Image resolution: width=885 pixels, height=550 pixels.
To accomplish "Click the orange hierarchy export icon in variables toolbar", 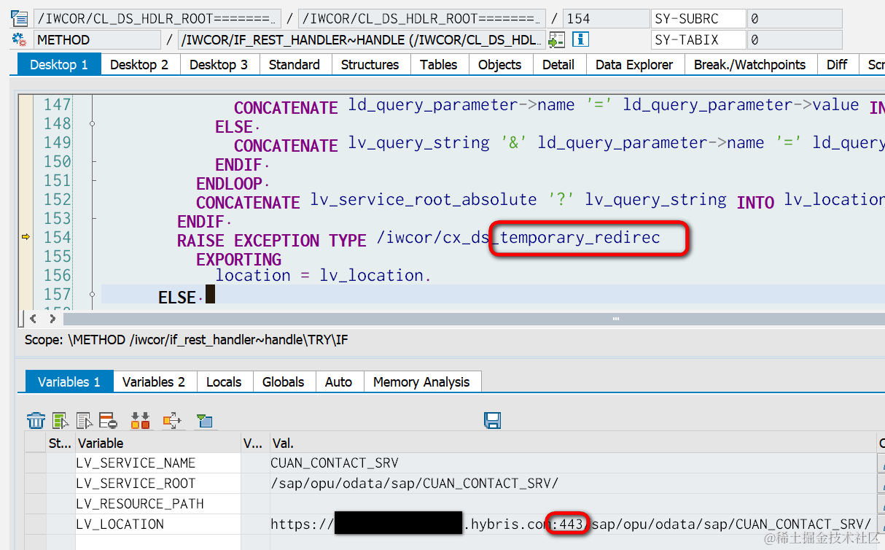I will click(172, 420).
